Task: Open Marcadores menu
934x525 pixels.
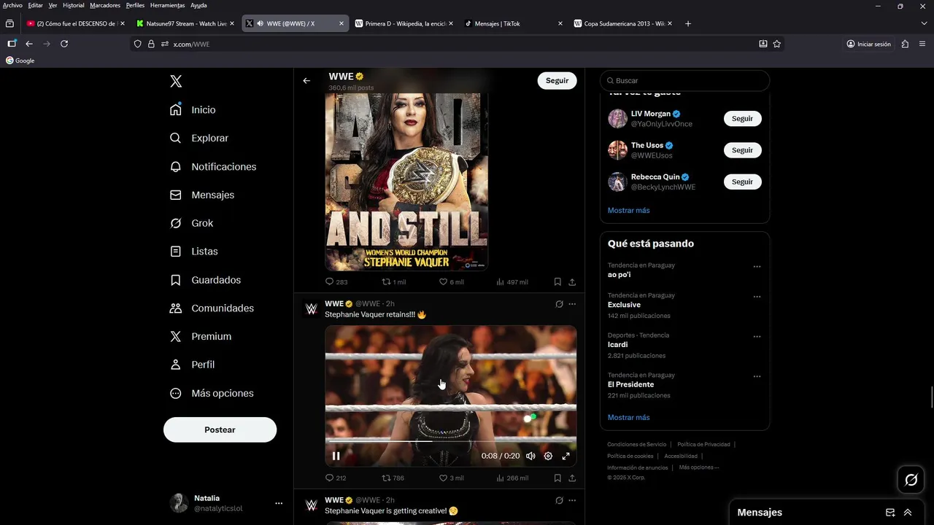Action: tap(105, 5)
